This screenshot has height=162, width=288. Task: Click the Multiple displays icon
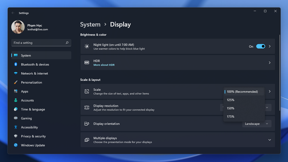click(87, 140)
